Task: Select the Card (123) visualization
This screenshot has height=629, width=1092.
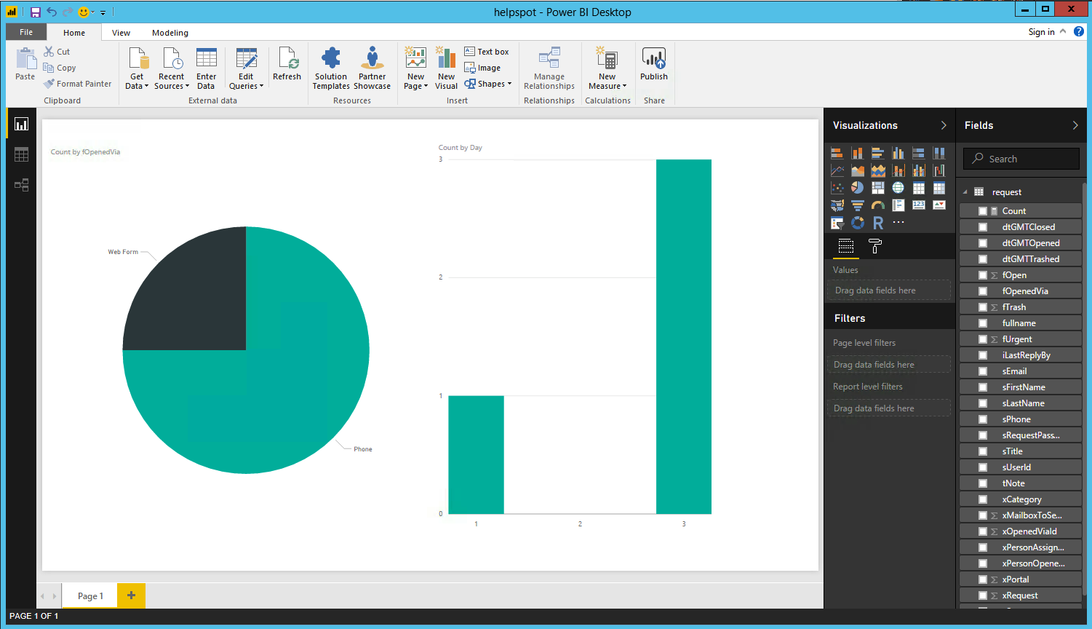Action: tap(919, 205)
